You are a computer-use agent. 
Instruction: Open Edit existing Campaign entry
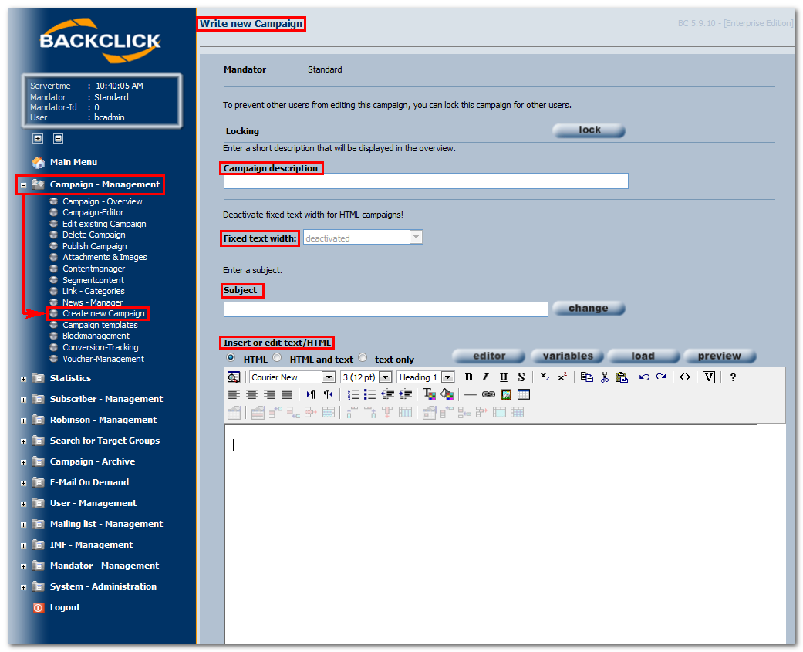click(104, 224)
